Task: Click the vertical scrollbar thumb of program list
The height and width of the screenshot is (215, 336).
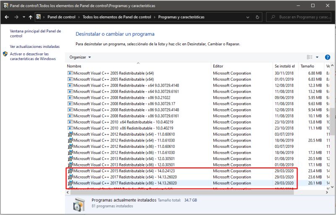Action: click(x=332, y=121)
